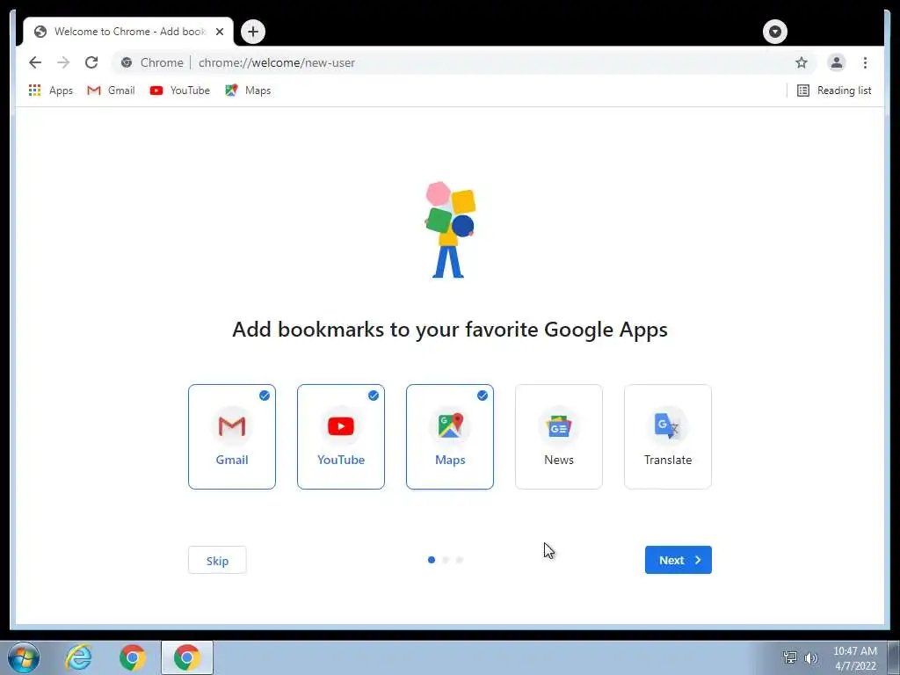
Task: Click the second page indicator dot
Action: [x=446, y=560]
